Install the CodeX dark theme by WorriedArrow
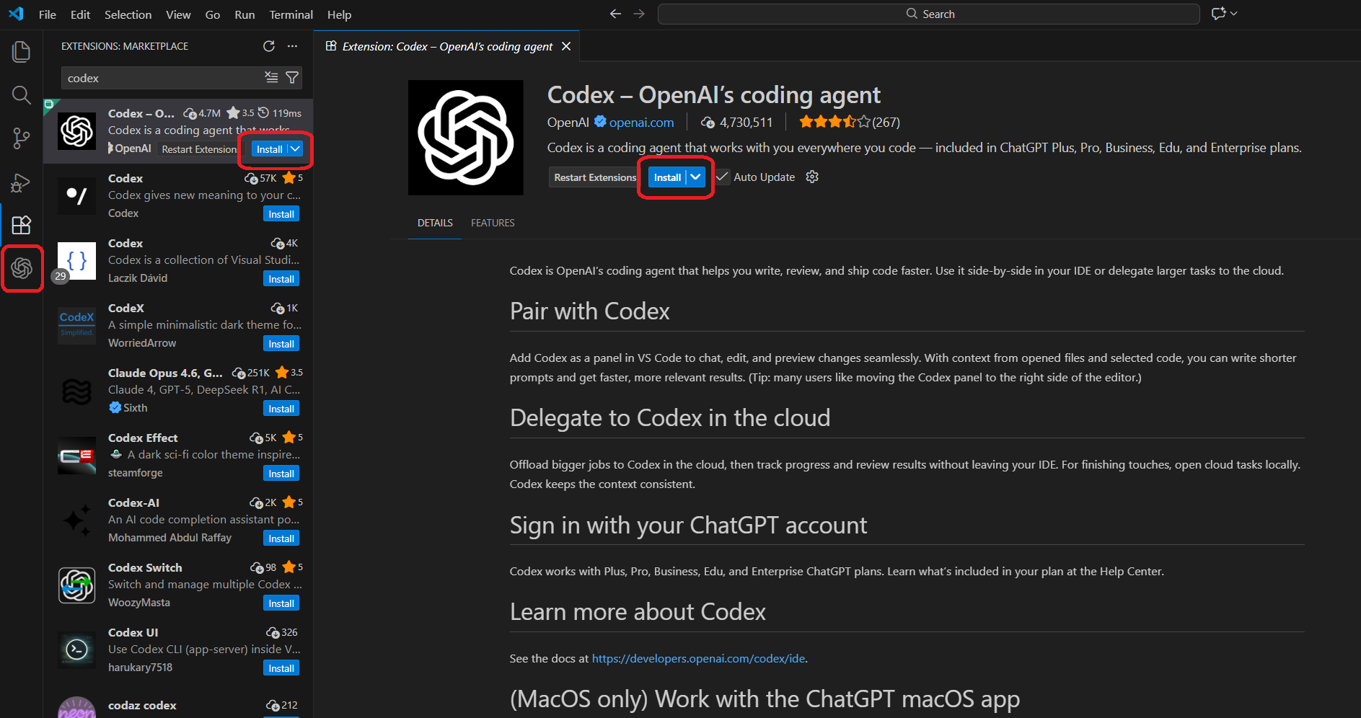1361x718 pixels. [281, 344]
